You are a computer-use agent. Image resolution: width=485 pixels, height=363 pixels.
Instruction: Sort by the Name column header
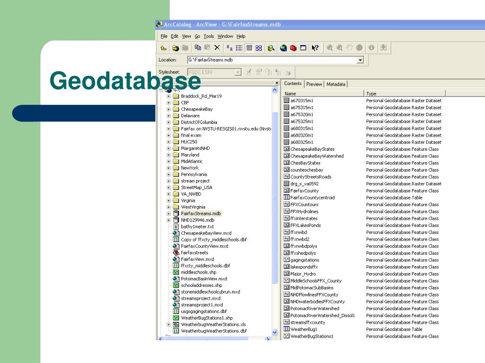(323, 94)
